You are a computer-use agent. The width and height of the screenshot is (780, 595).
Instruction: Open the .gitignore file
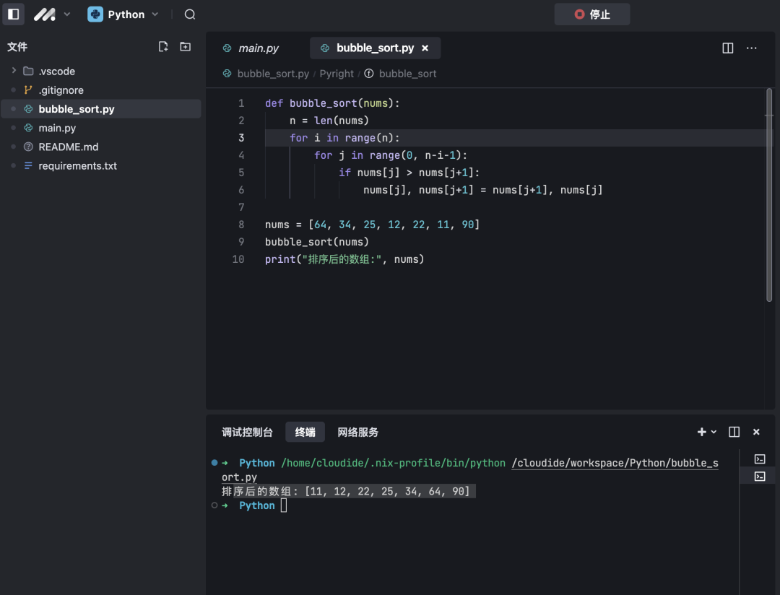click(x=61, y=90)
